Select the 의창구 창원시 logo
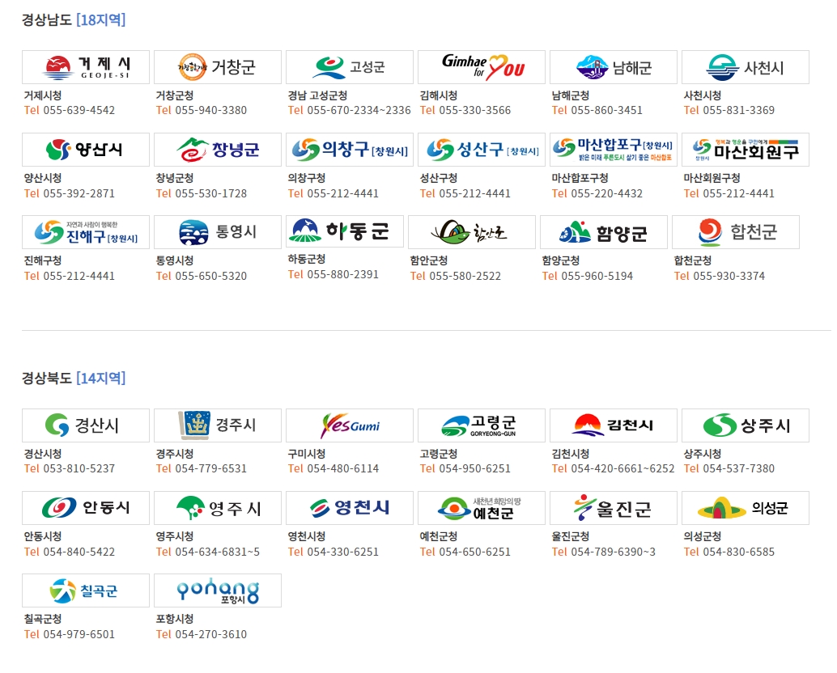This screenshot has height=673, width=837. click(350, 150)
